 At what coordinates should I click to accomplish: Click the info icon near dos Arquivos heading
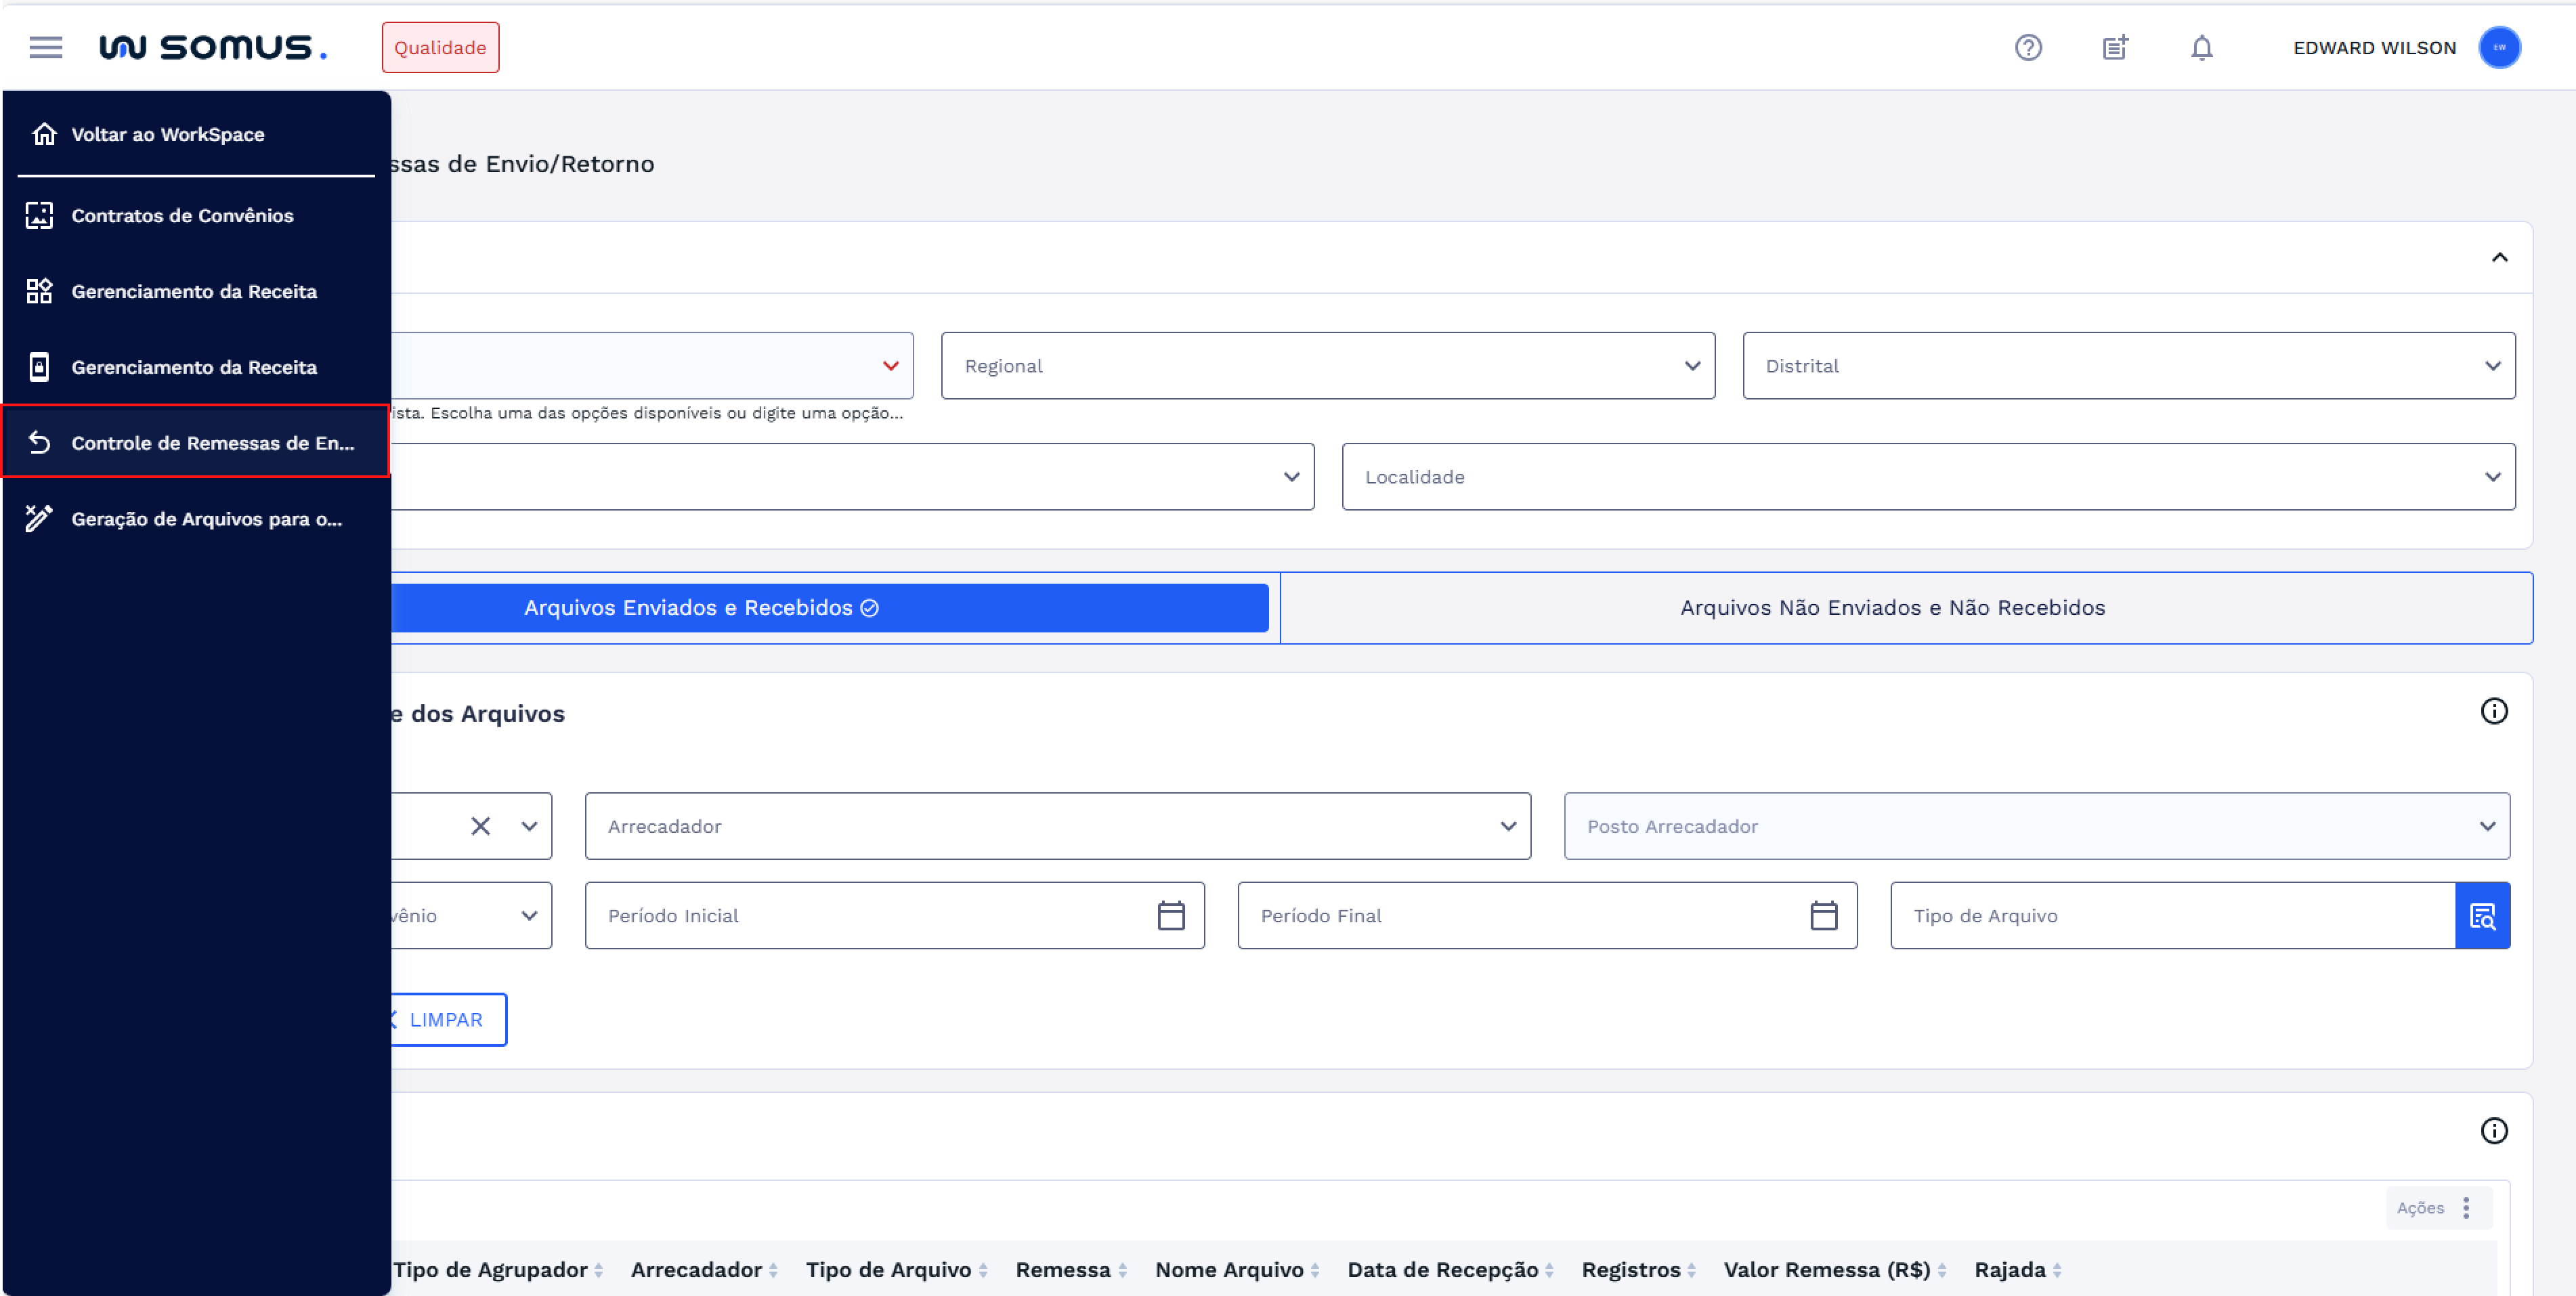[2495, 711]
